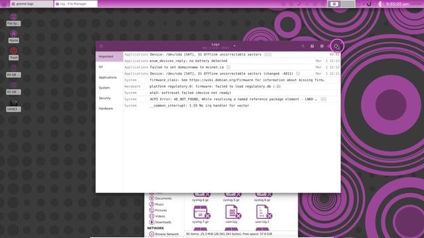Open Documents in the File Manager sidebar
This screenshot has width=424, height=238.
click(160, 198)
